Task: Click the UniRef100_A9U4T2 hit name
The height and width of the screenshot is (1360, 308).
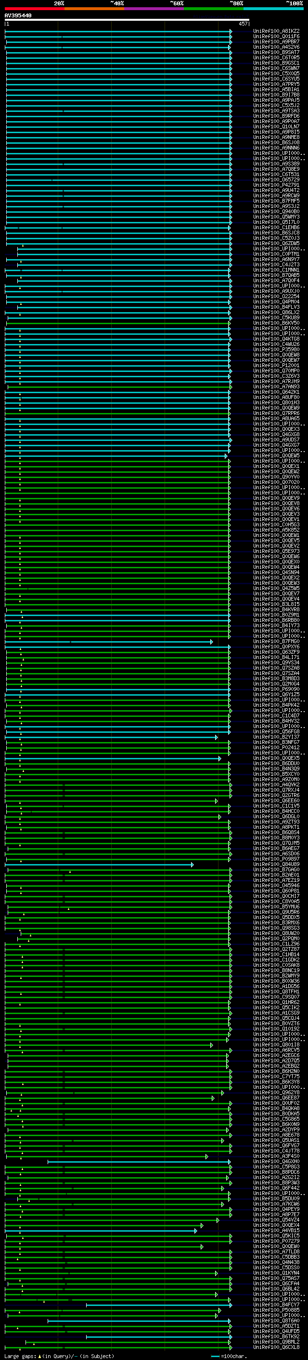Action: [276, 190]
